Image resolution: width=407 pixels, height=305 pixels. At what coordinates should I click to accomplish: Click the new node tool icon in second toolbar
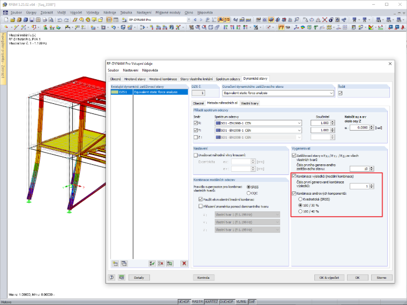[x=6, y=27]
